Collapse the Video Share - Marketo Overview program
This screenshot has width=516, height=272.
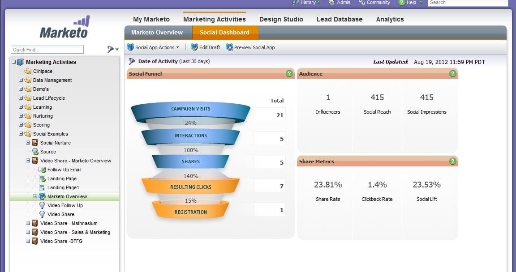coord(28,161)
